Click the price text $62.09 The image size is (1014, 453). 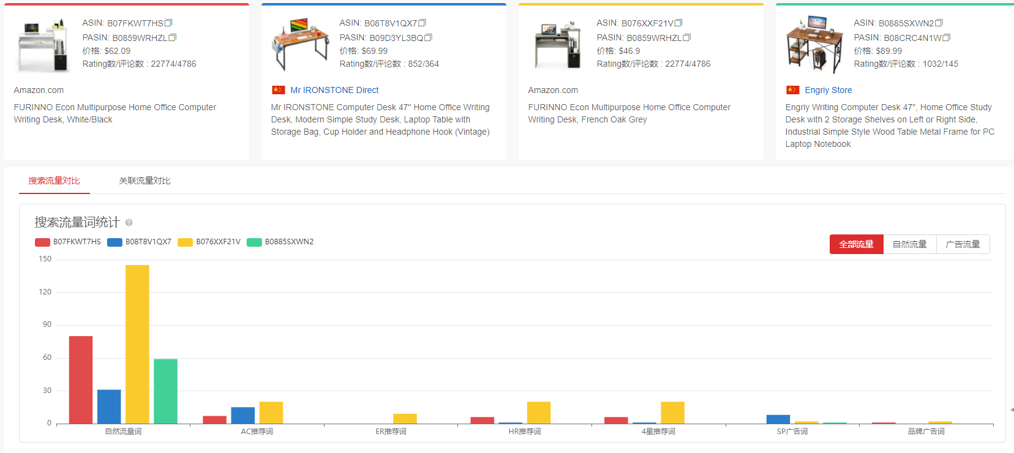coord(117,51)
